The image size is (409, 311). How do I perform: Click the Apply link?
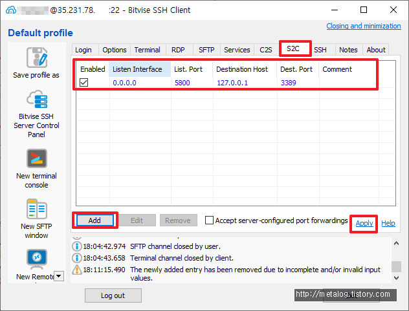[364, 223]
